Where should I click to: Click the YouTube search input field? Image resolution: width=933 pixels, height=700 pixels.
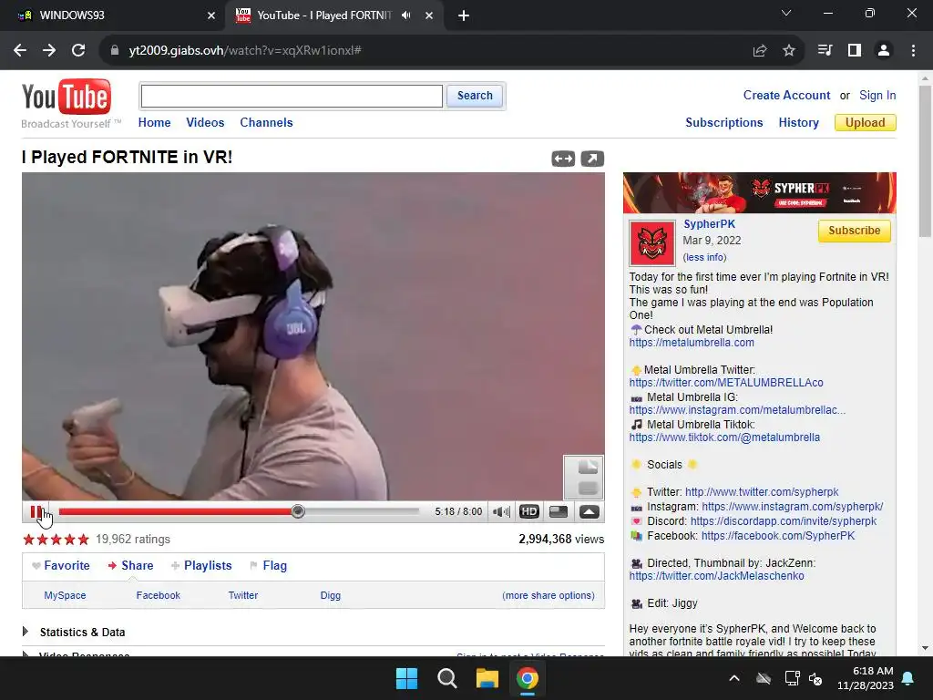pyautogui.click(x=292, y=96)
